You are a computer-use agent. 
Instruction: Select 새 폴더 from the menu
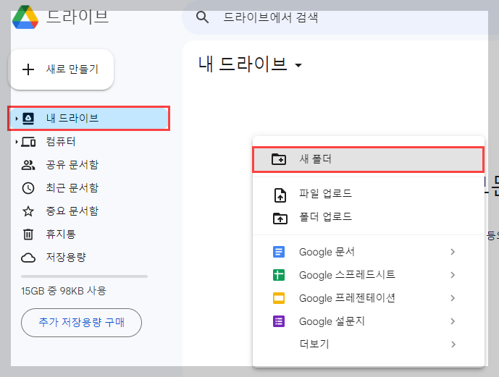[369, 159]
